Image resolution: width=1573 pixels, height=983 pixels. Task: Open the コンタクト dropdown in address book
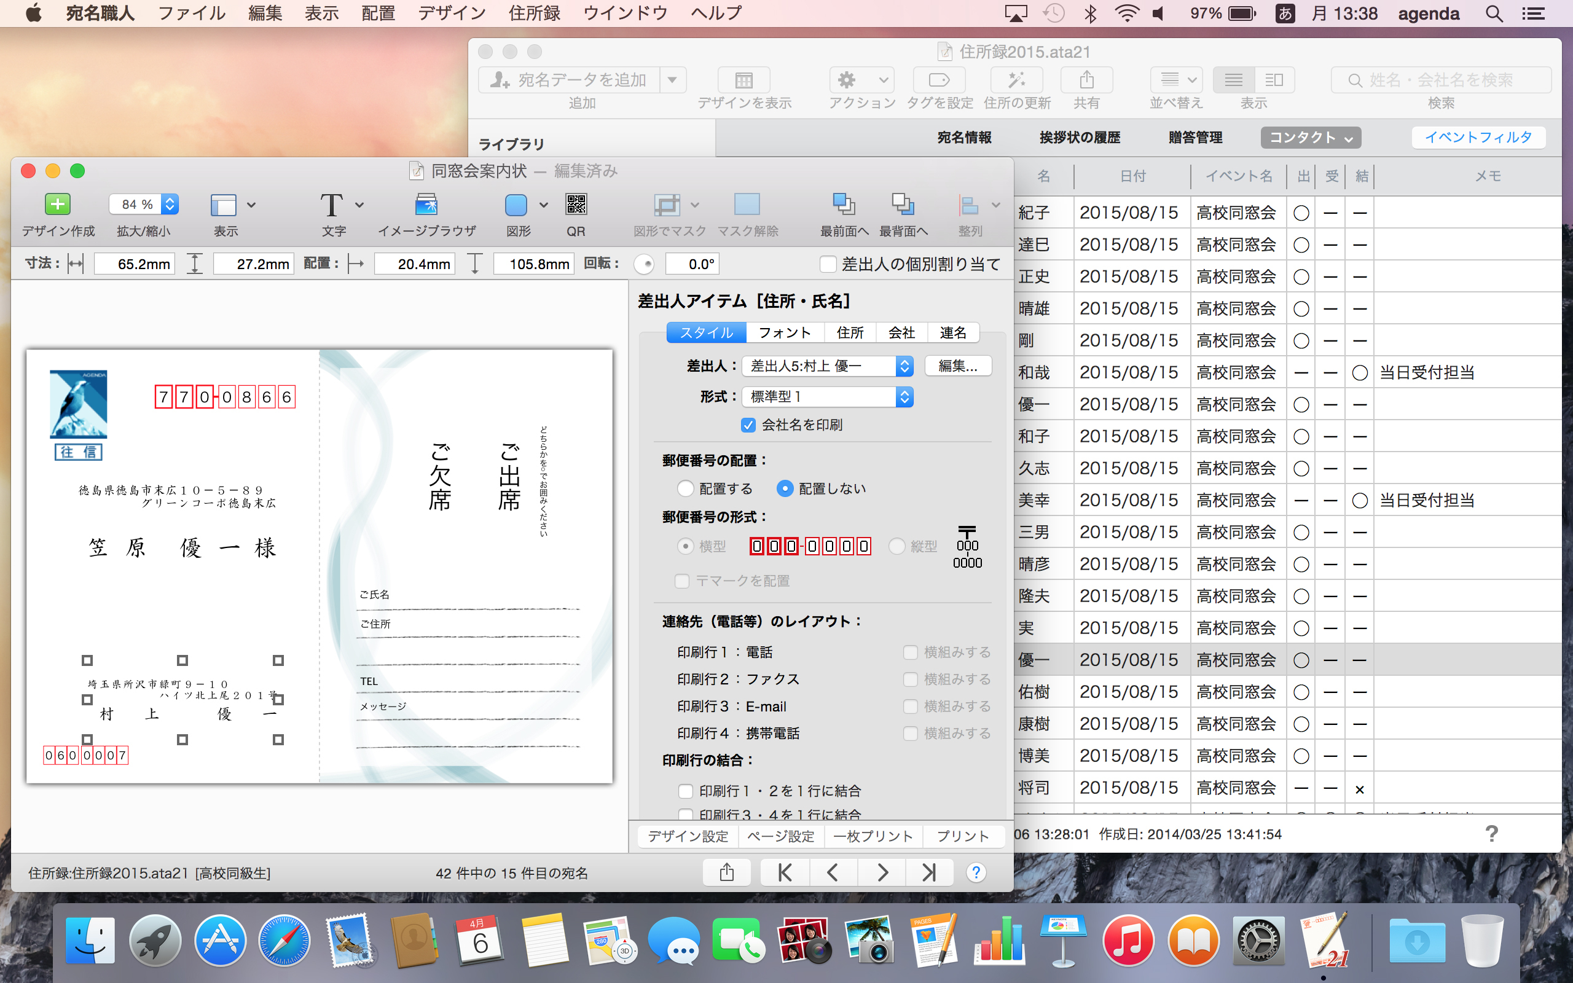click(x=1311, y=137)
